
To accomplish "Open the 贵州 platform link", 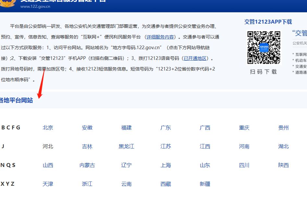I will click(284, 128).
